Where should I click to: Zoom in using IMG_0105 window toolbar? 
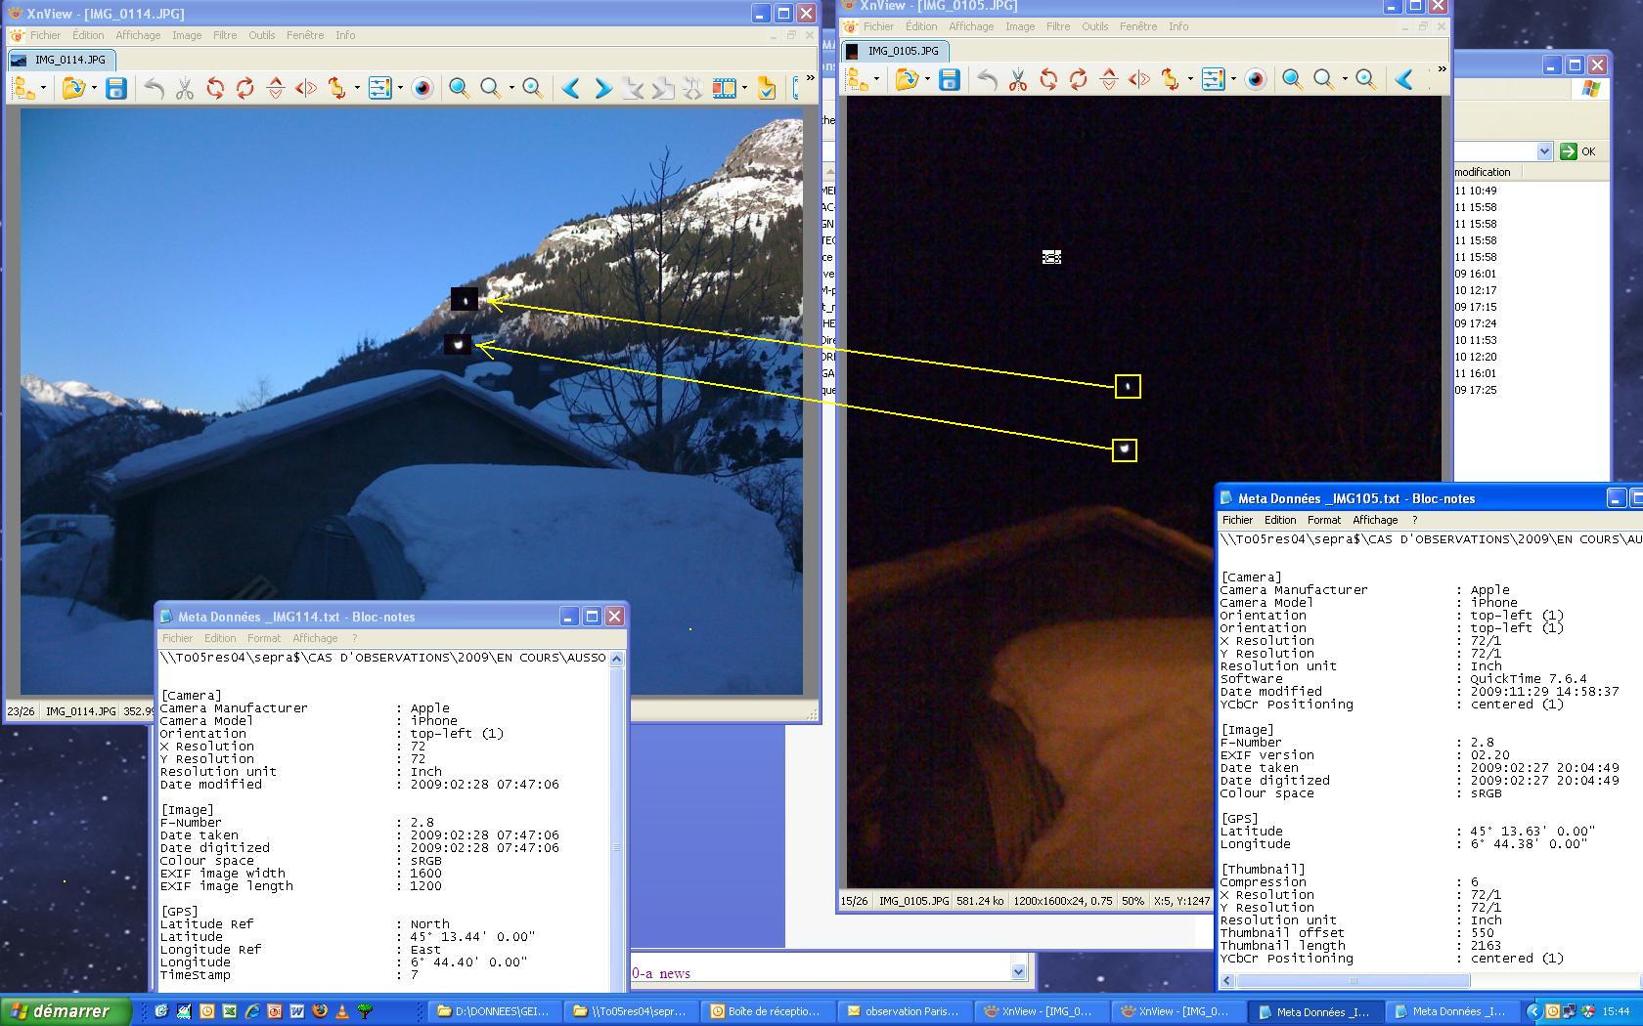(1292, 80)
